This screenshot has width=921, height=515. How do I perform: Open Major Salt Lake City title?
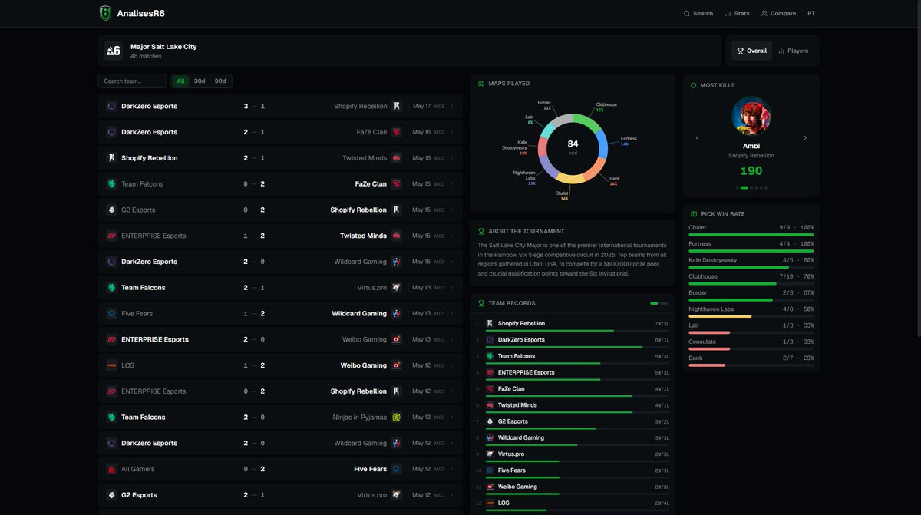[163, 47]
